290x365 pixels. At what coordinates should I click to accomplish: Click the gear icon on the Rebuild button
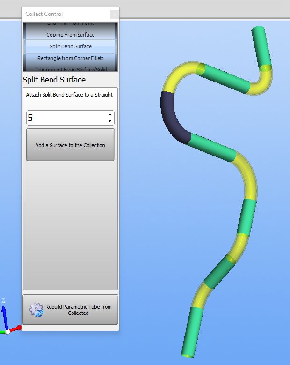tap(36, 310)
